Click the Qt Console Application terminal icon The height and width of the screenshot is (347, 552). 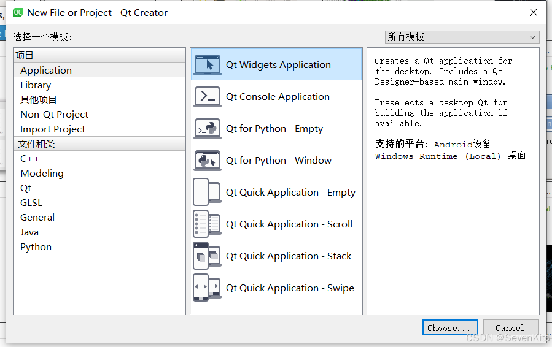tap(208, 97)
